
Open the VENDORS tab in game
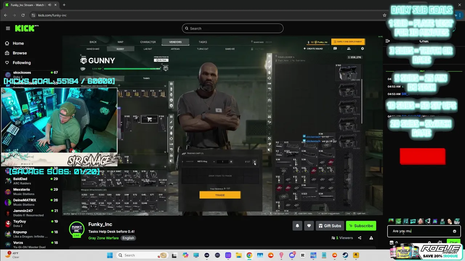point(175,42)
